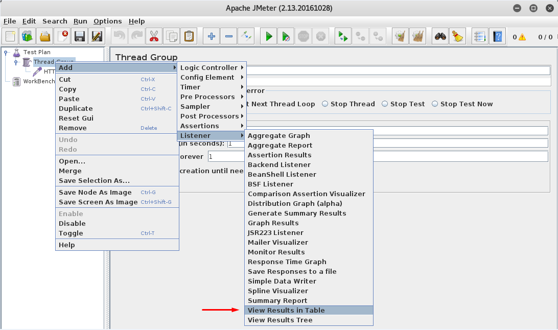Select the Stop Thread radio button
Image resolution: width=558 pixels, height=330 pixels.
click(x=325, y=104)
